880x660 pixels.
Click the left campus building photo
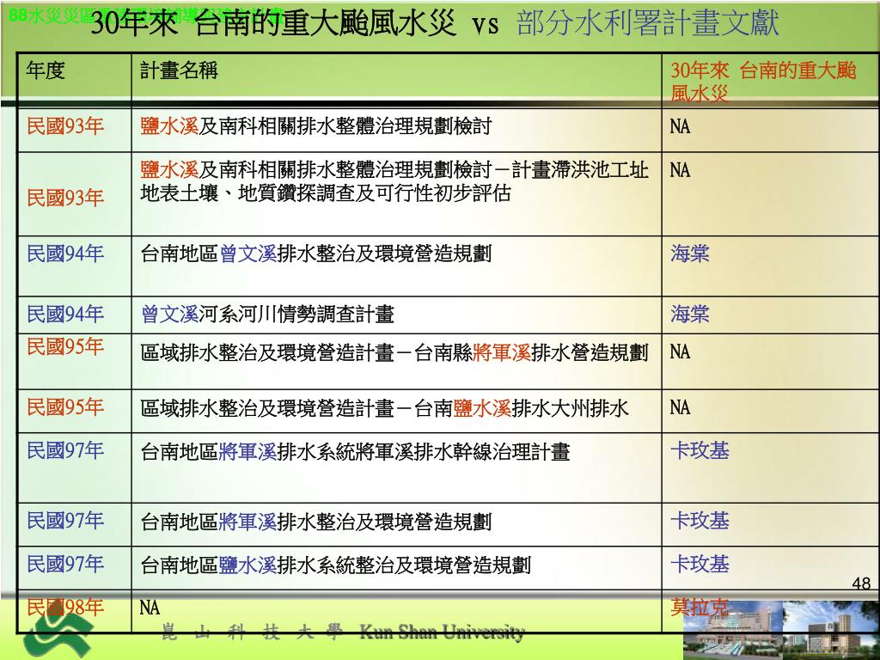click(x=732, y=630)
